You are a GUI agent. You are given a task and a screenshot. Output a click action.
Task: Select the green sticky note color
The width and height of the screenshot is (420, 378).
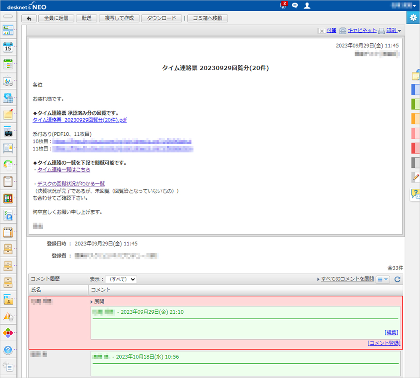click(415, 104)
